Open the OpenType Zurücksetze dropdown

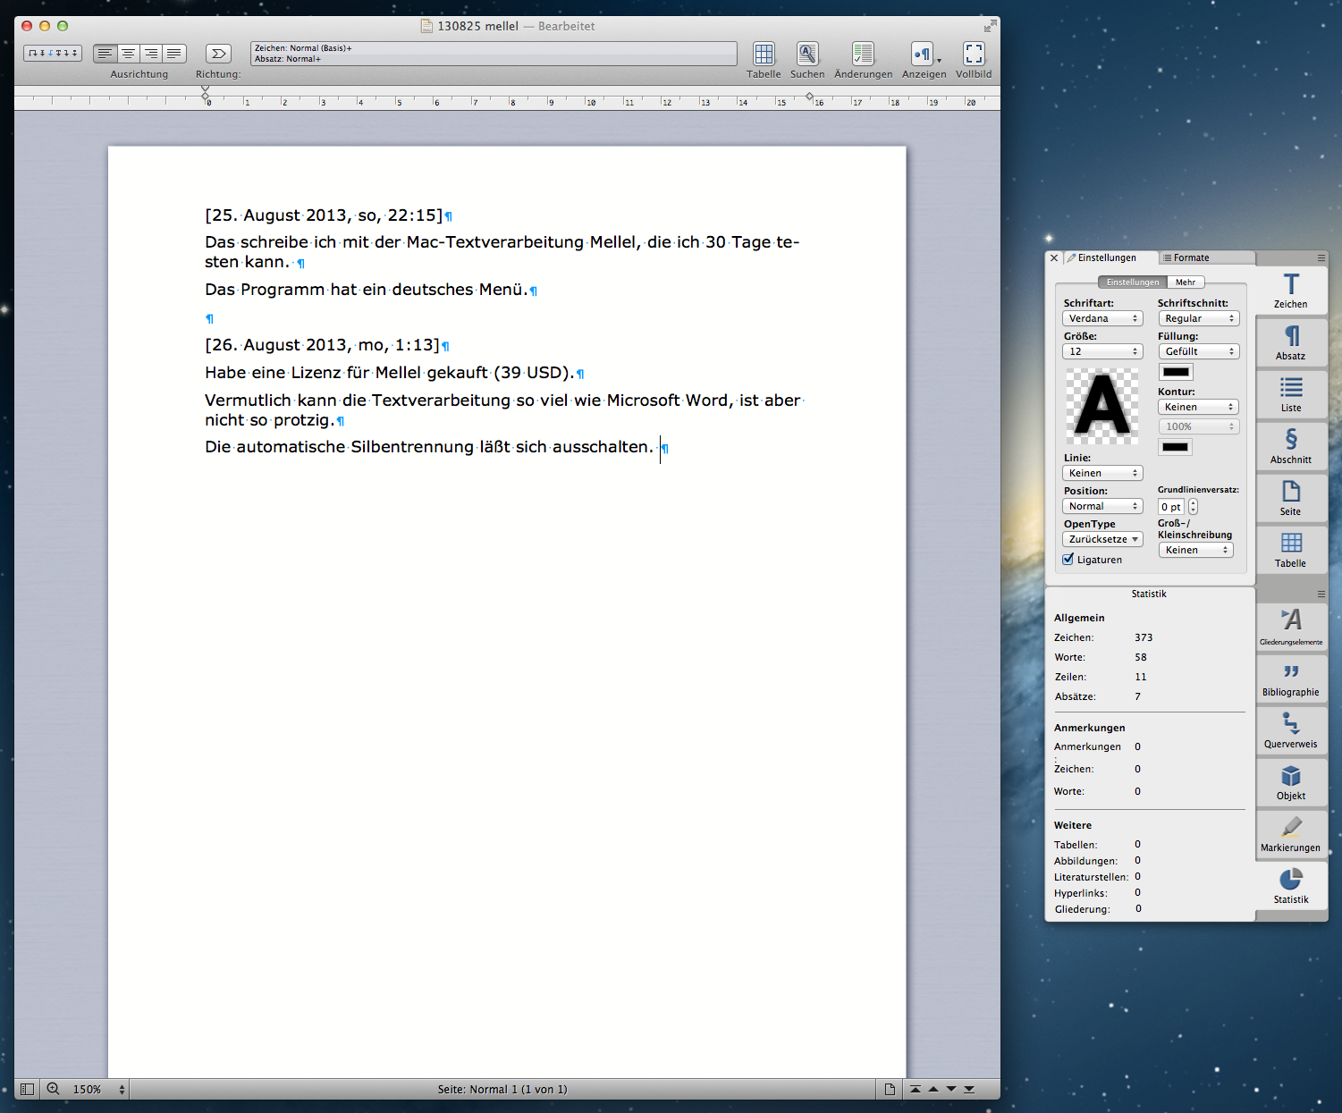[1102, 539]
